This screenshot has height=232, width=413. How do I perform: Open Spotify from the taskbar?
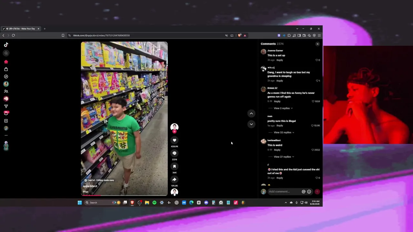click(x=154, y=203)
